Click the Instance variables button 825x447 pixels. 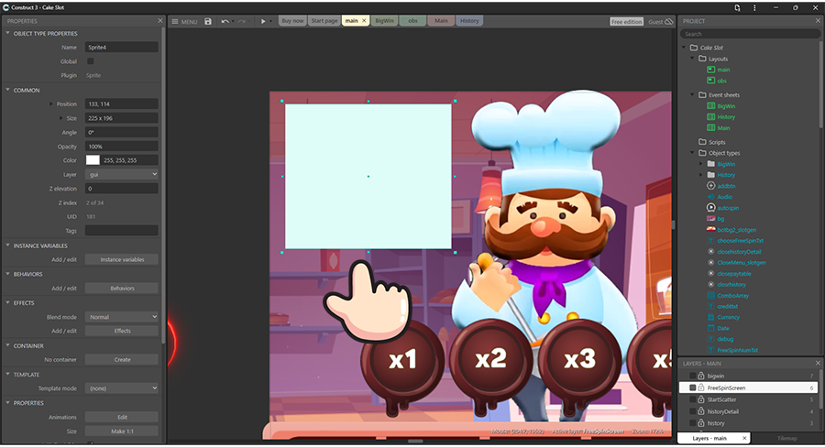(x=122, y=260)
